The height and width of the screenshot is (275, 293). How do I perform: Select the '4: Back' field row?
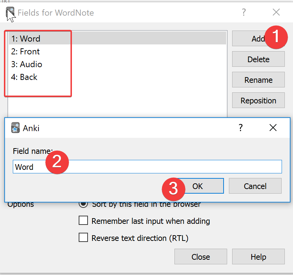click(x=117, y=77)
